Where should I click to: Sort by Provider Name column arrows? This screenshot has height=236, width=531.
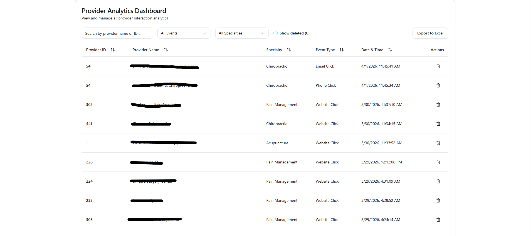click(166, 50)
